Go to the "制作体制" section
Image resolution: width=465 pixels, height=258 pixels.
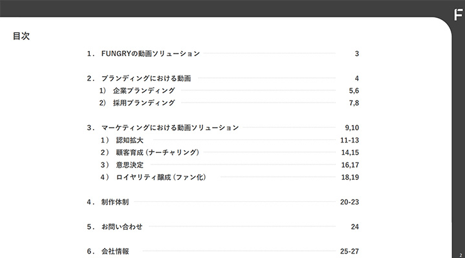coord(115,202)
